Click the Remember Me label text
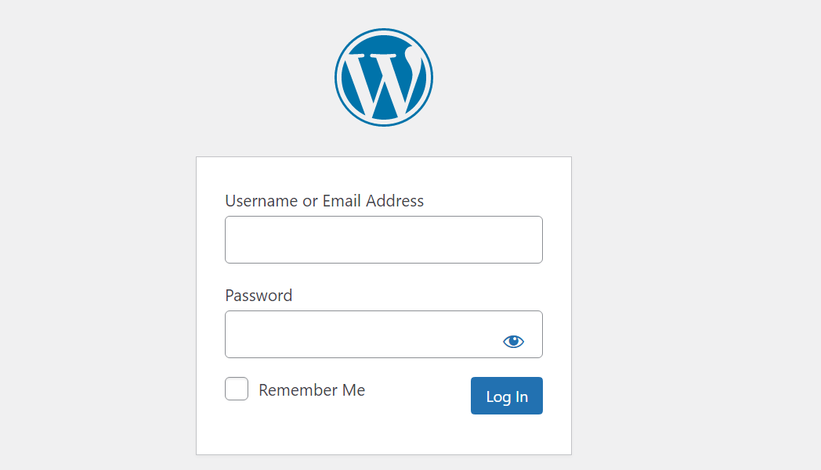The height and width of the screenshot is (470, 821). (x=311, y=389)
